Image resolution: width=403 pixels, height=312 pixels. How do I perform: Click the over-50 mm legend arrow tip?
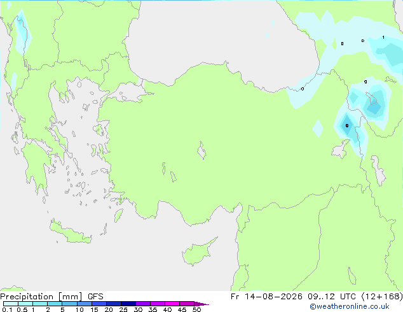tap(201, 304)
